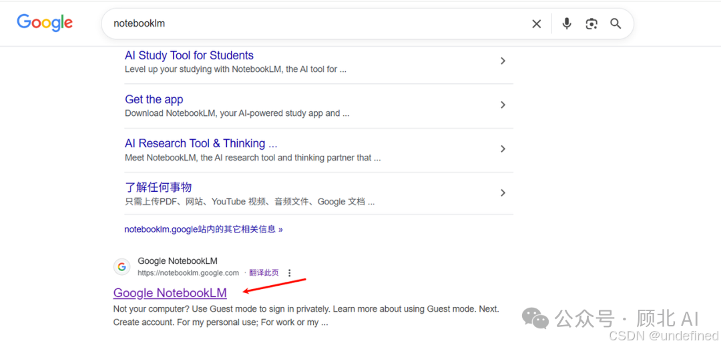The width and height of the screenshot is (721, 347).
Task: Expand the Get the app chevron
Action: [x=503, y=105]
